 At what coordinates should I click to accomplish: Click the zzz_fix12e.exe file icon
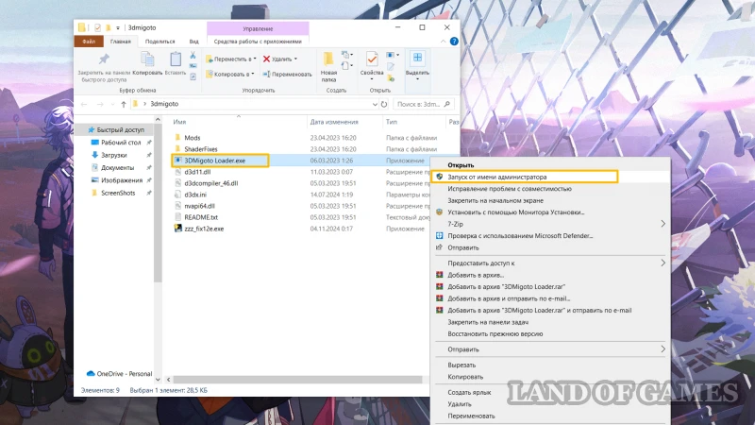pos(177,229)
